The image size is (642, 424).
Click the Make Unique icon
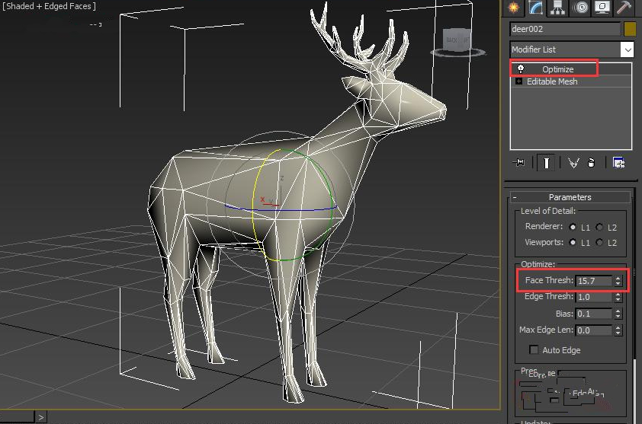[x=573, y=163]
